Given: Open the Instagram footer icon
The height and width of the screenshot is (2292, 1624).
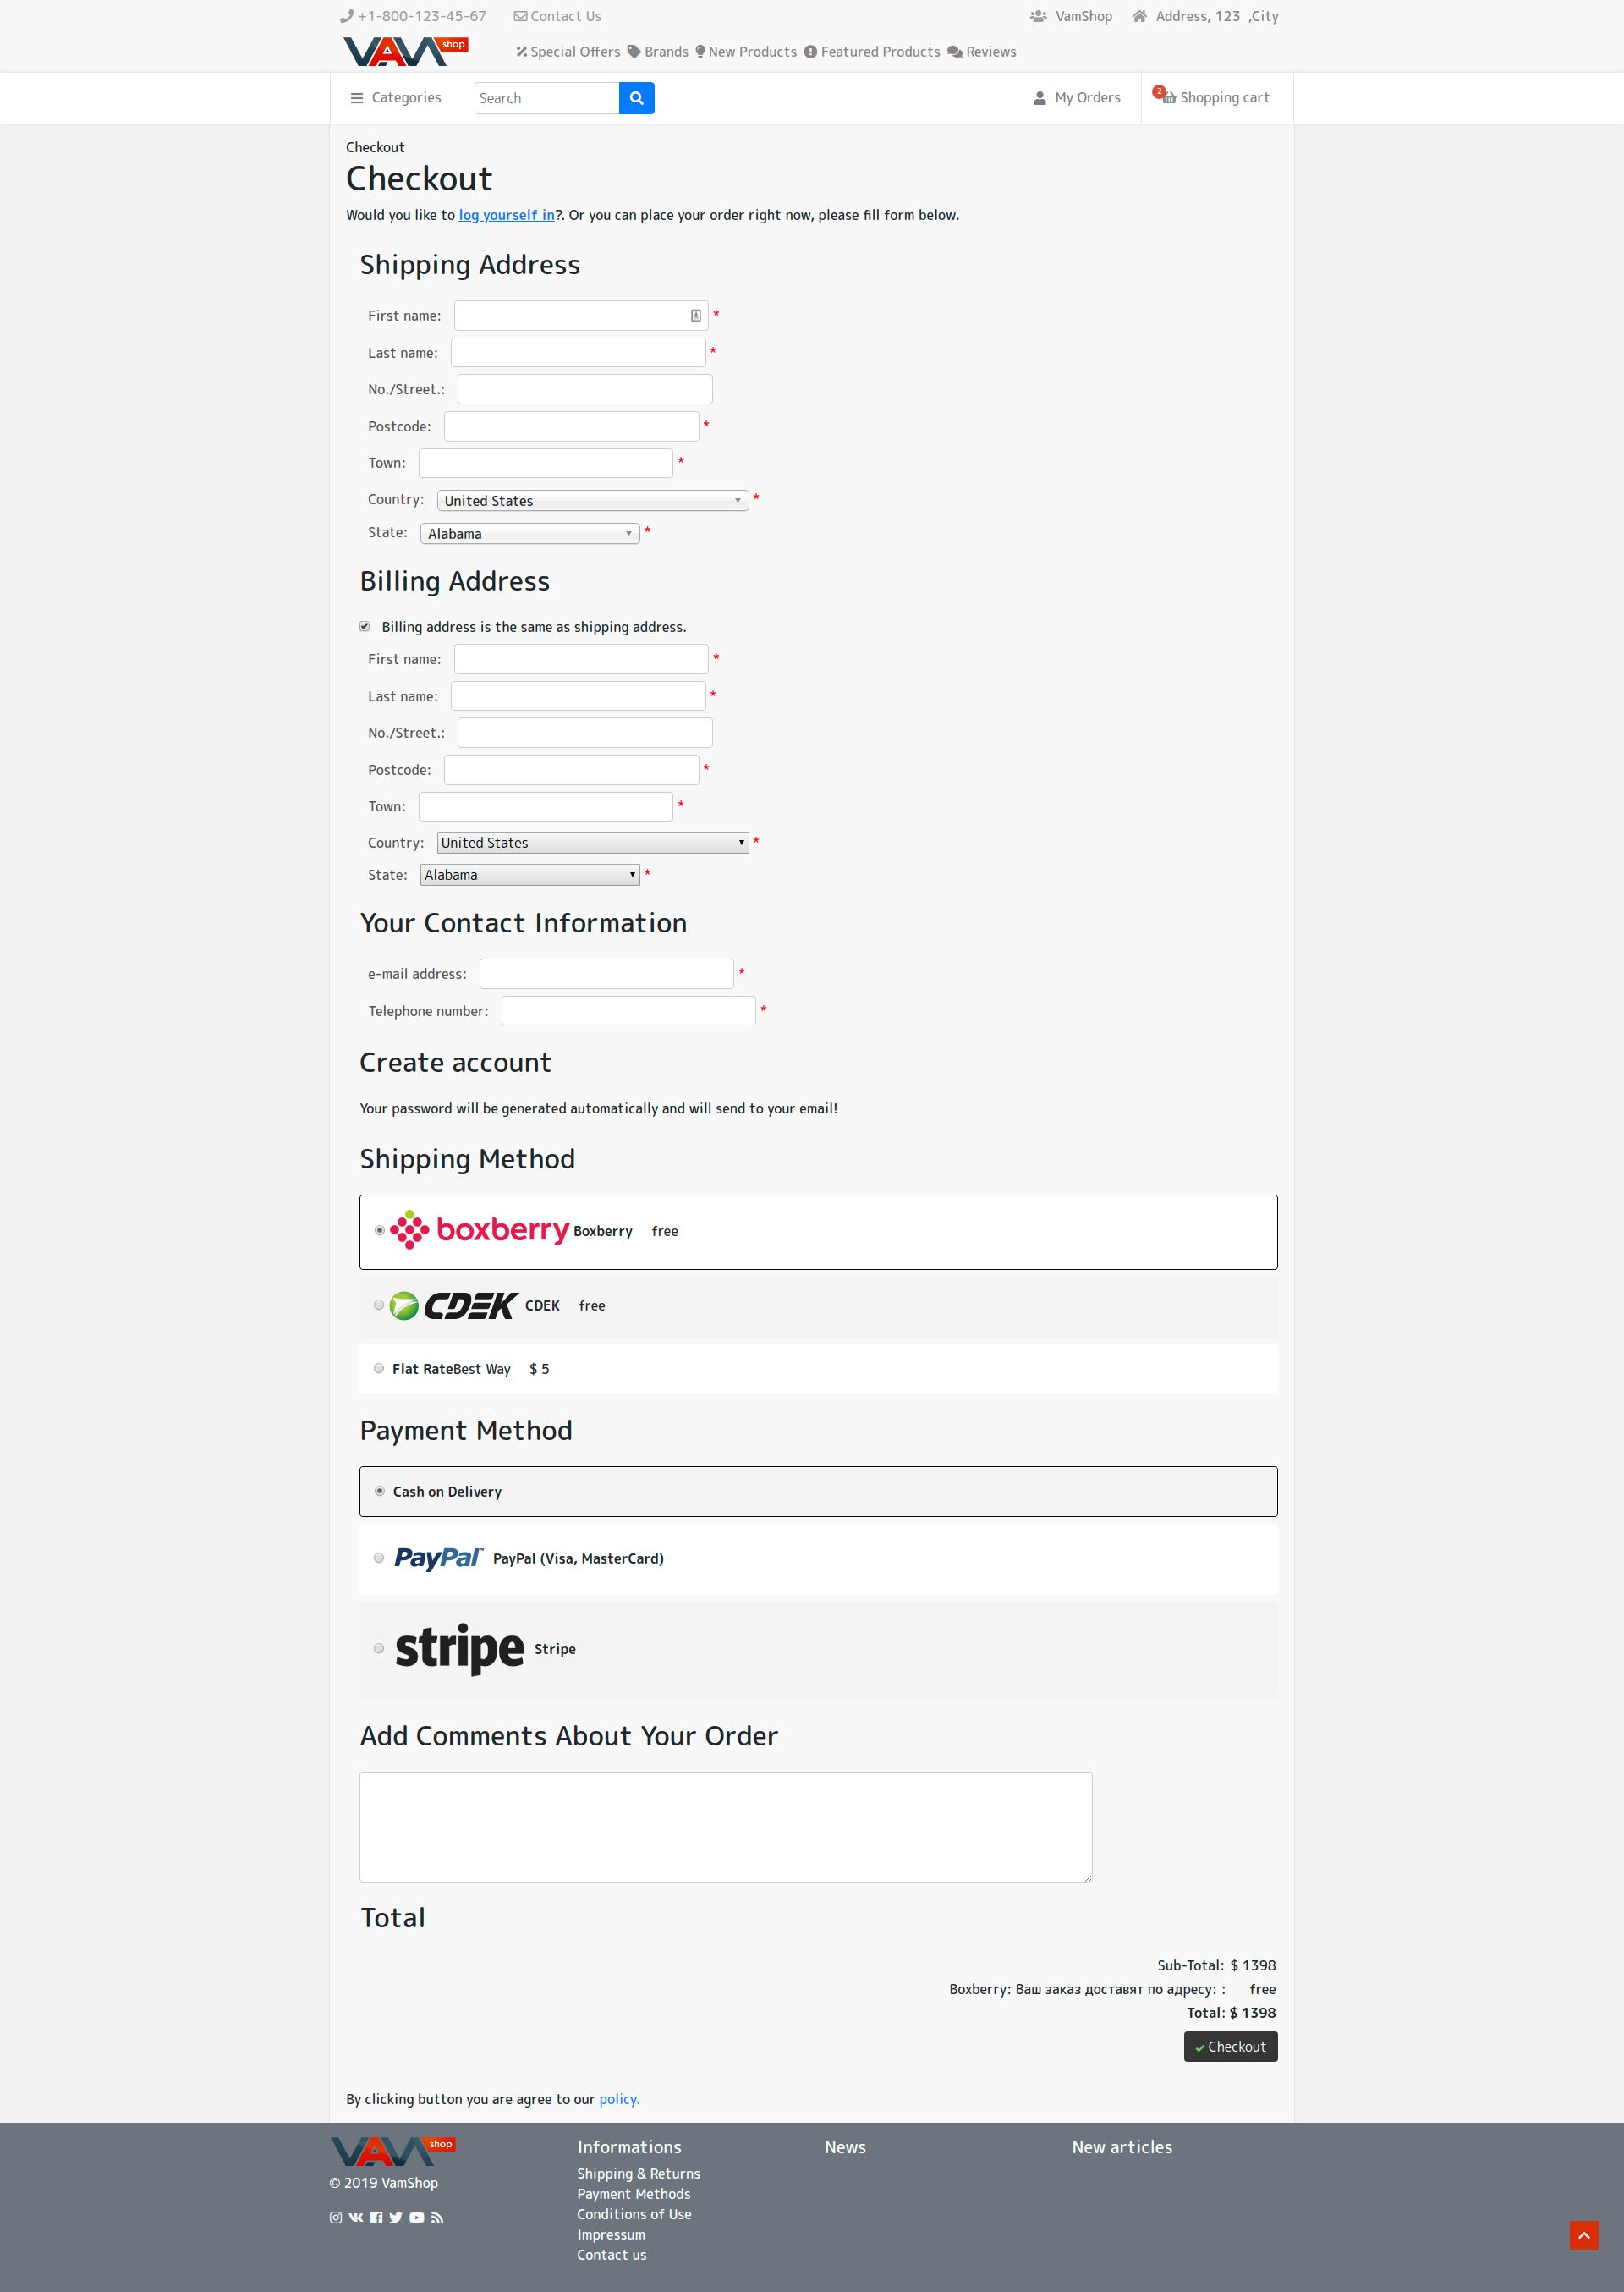Looking at the screenshot, I should (336, 2217).
